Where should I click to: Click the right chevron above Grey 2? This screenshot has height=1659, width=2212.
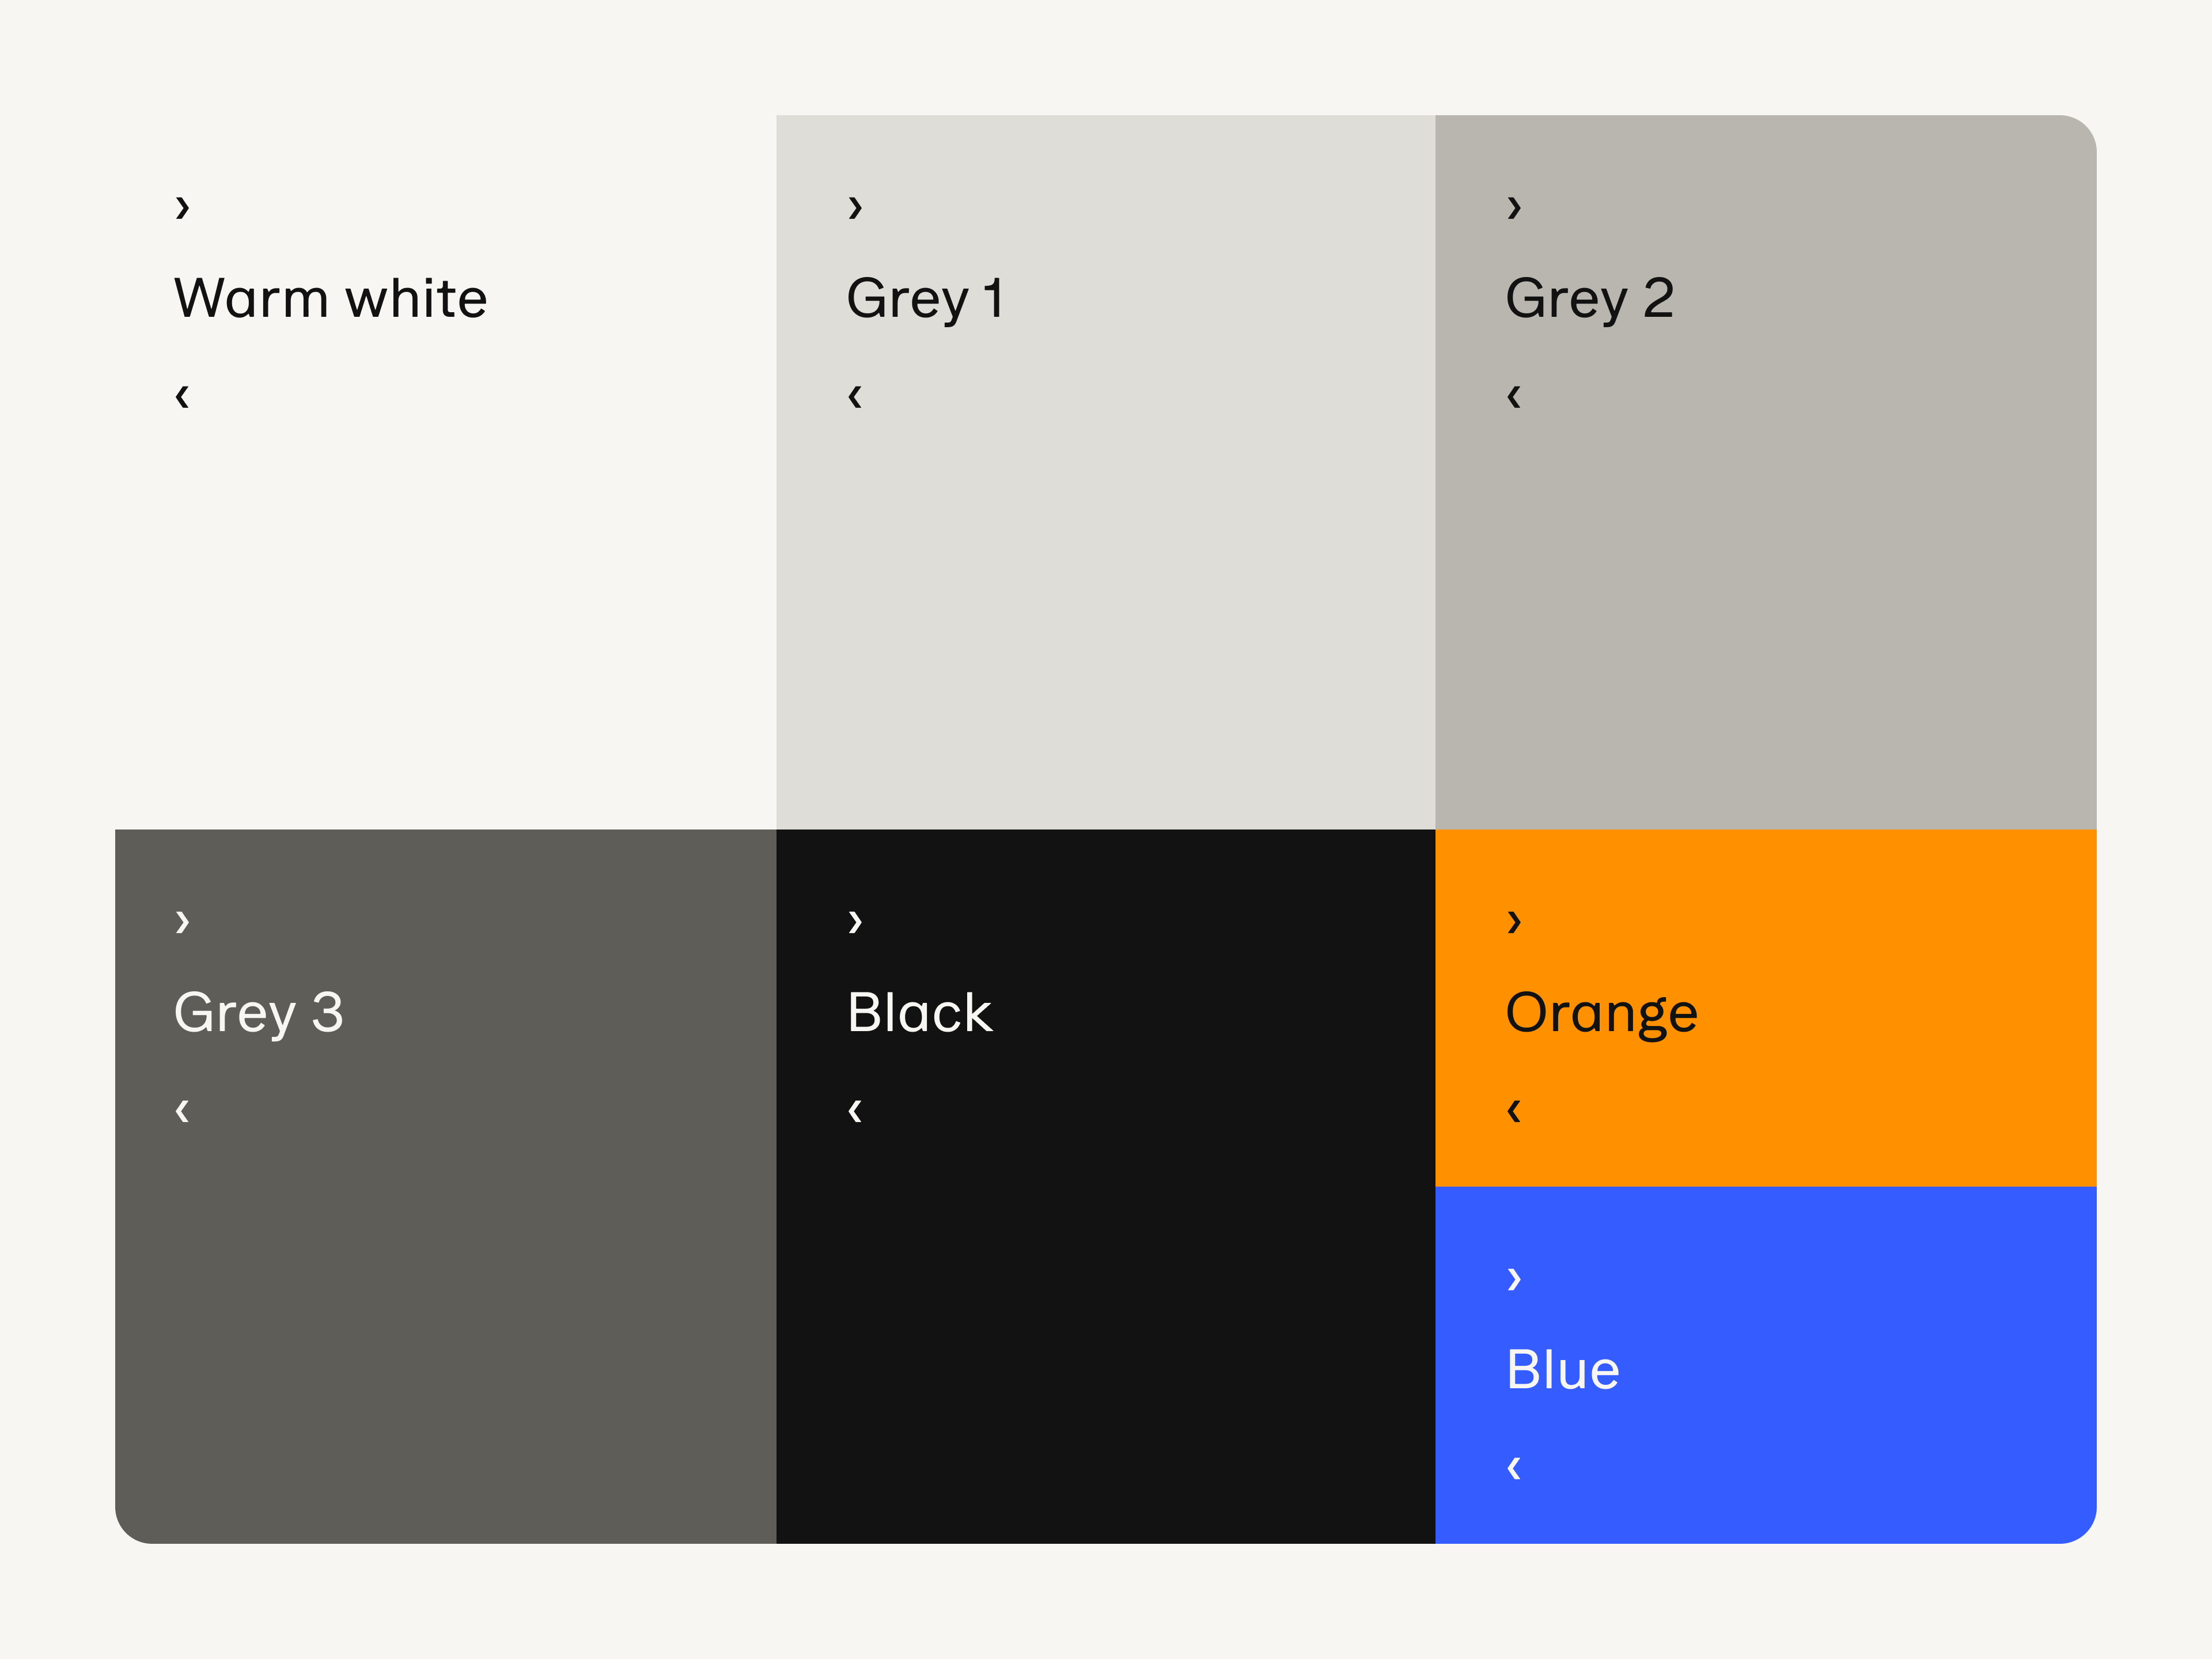[x=1513, y=207]
